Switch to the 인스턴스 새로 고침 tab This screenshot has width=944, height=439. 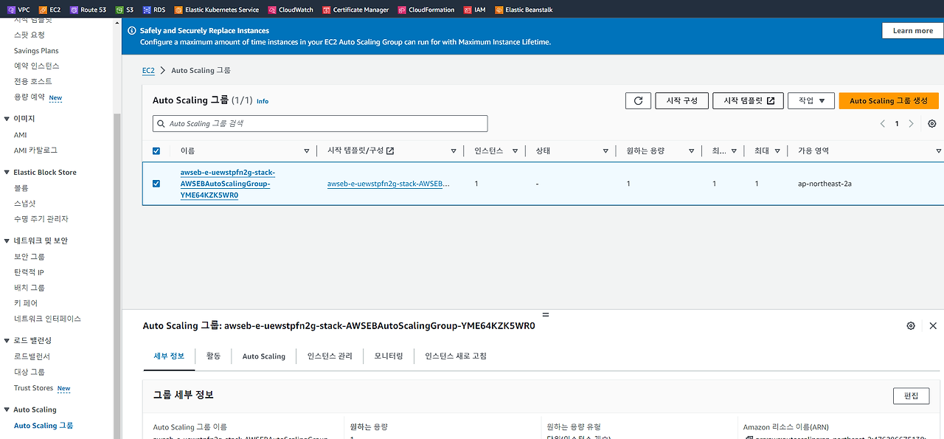(456, 356)
